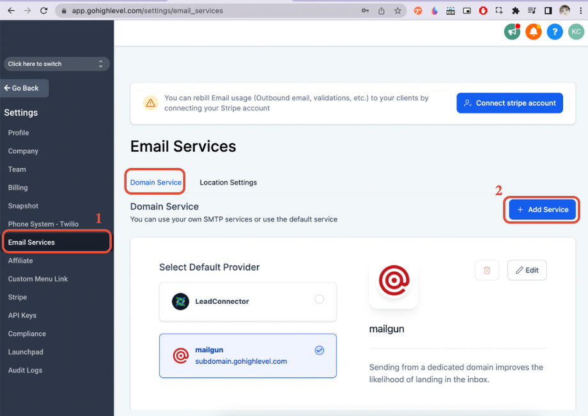The width and height of the screenshot is (588, 416).
Task: Reload the page with browser refresh icon
Action: coord(44,11)
